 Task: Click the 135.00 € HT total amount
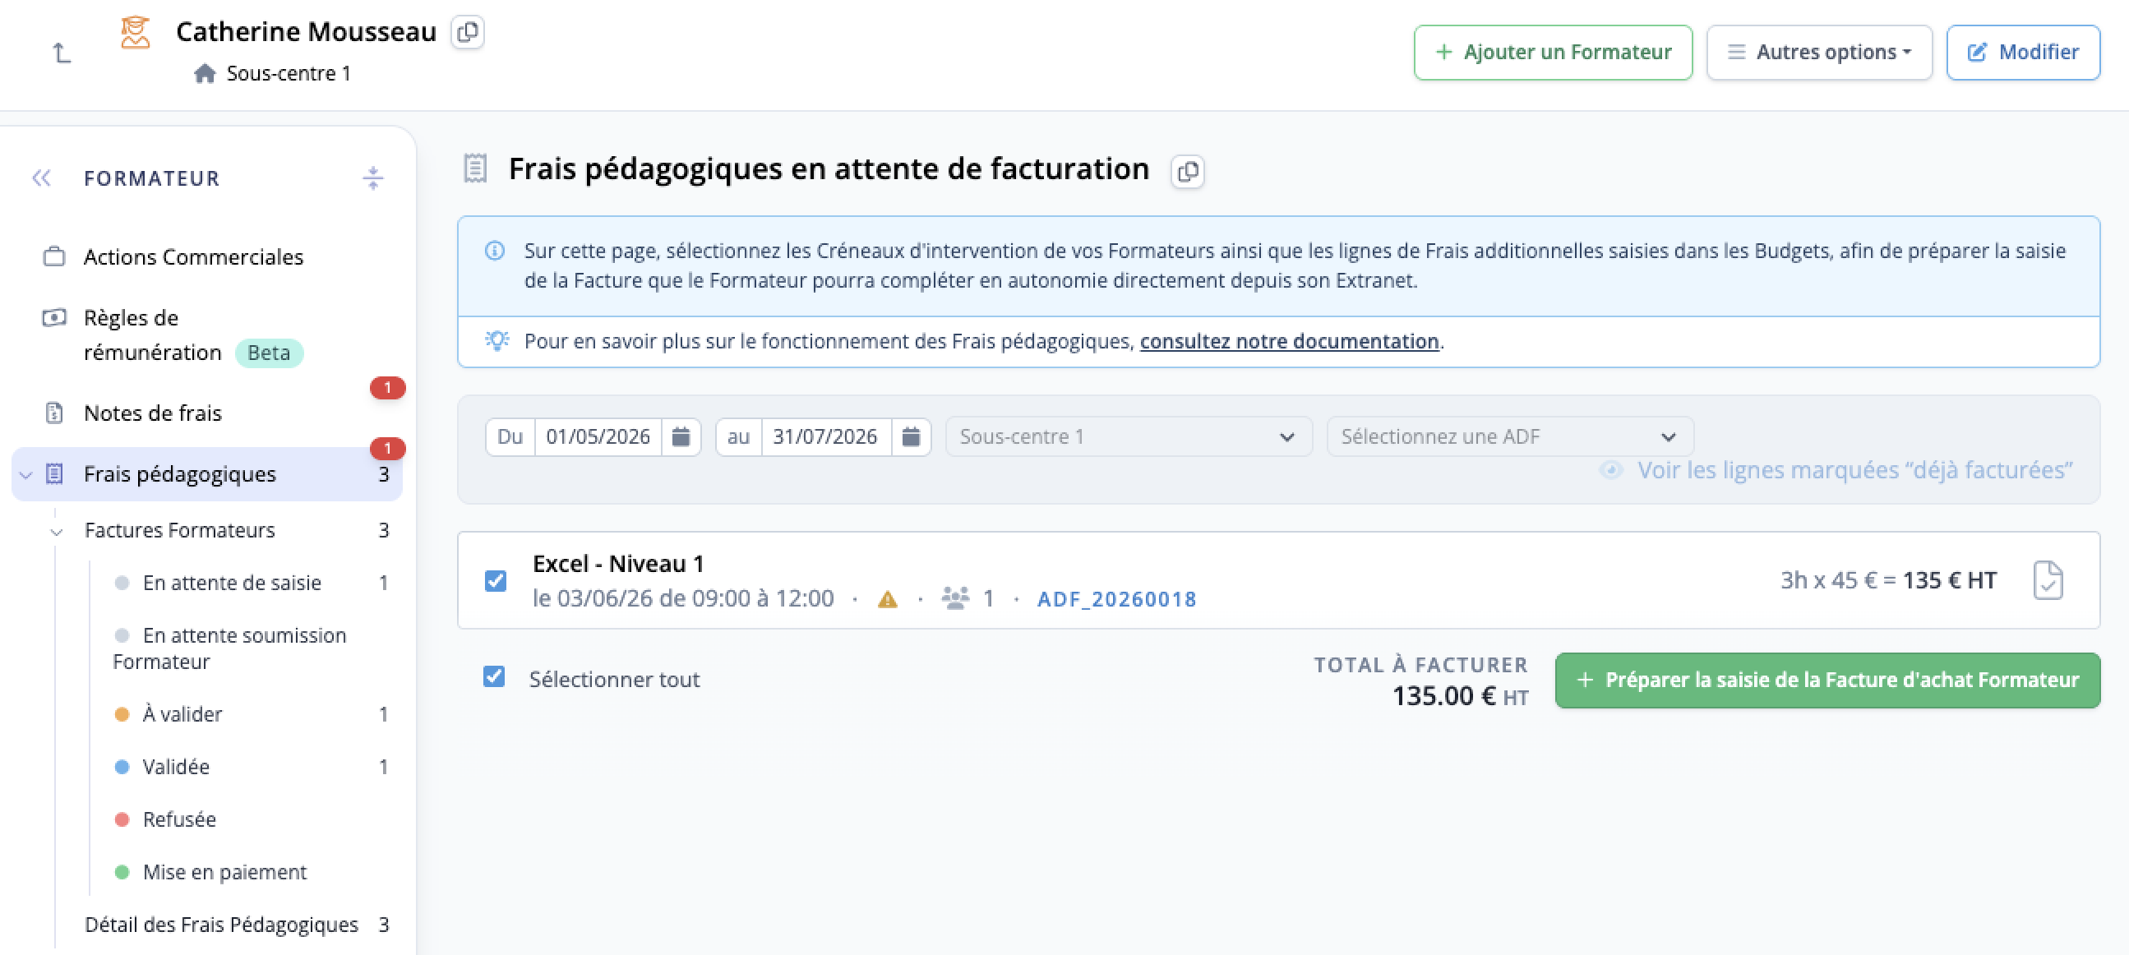click(1461, 695)
